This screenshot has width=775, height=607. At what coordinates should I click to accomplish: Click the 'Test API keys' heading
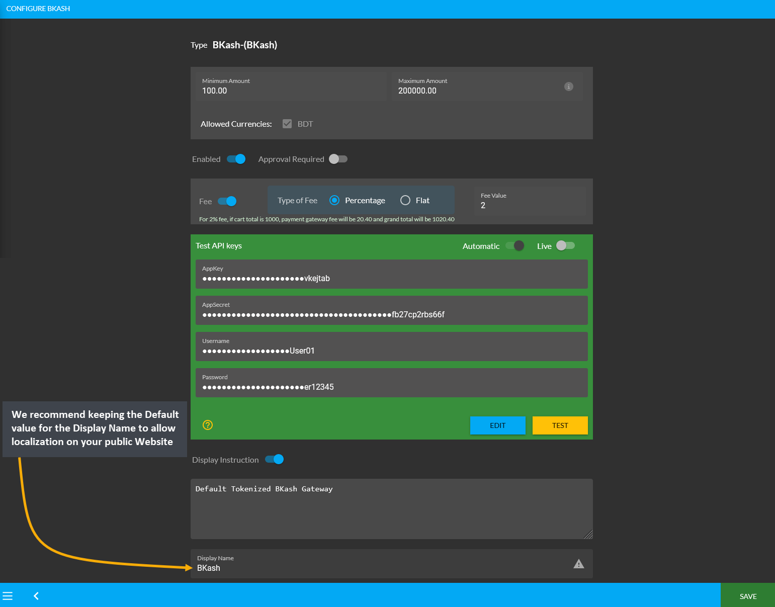tap(219, 245)
